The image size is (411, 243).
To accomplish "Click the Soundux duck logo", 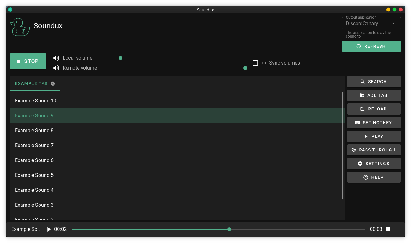I will [x=20, y=27].
